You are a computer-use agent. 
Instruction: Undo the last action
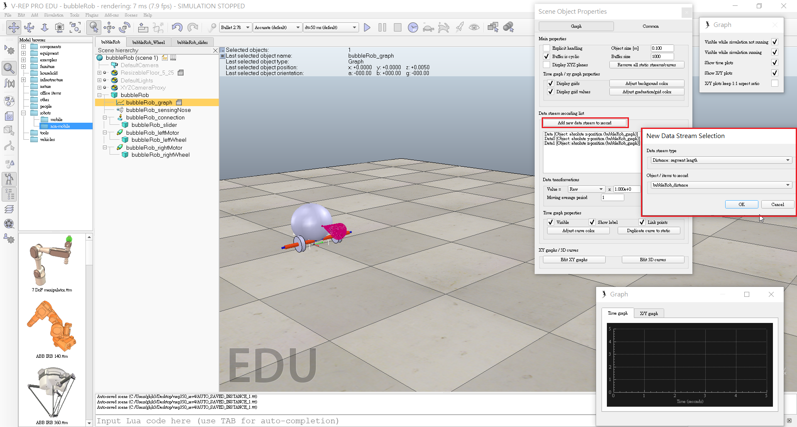click(x=177, y=27)
